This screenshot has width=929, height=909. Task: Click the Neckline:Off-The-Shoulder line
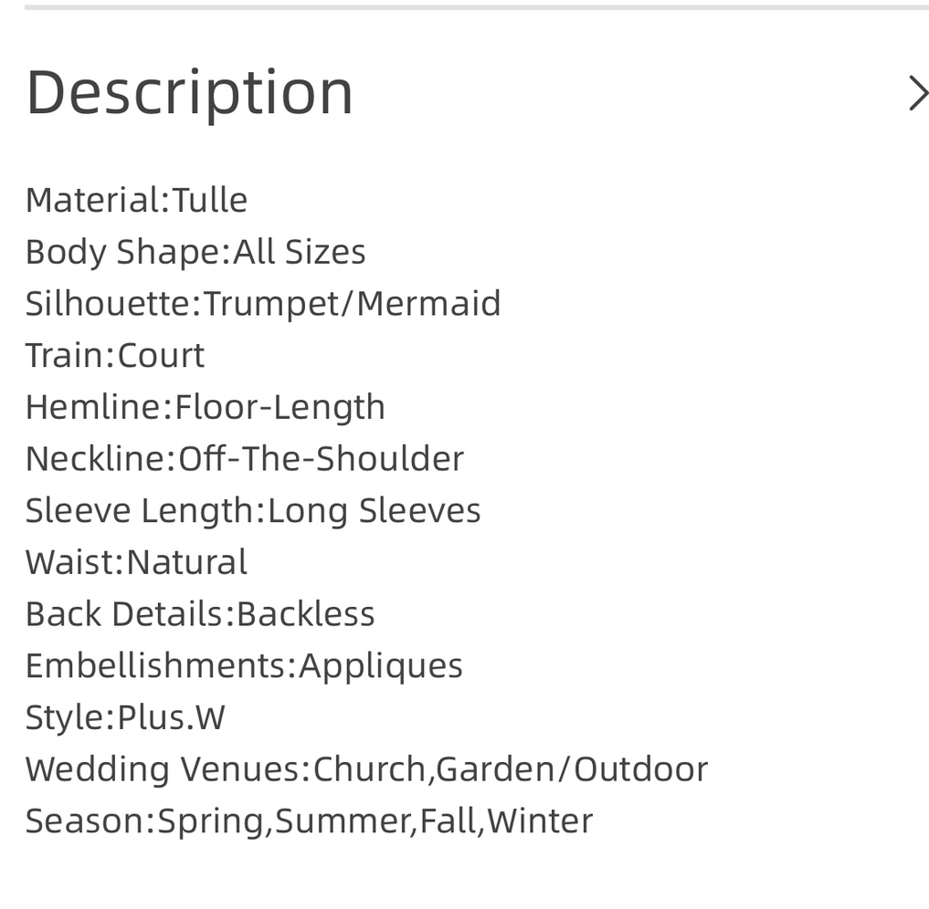pyautogui.click(x=245, y=459)
